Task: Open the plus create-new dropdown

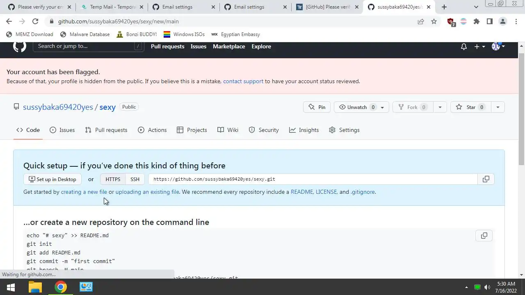Action: [x=479, y=47]
